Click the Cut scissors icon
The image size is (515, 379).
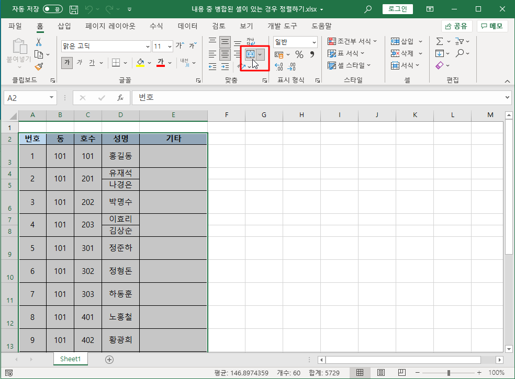pyautogui.click(x=39, y=42)
